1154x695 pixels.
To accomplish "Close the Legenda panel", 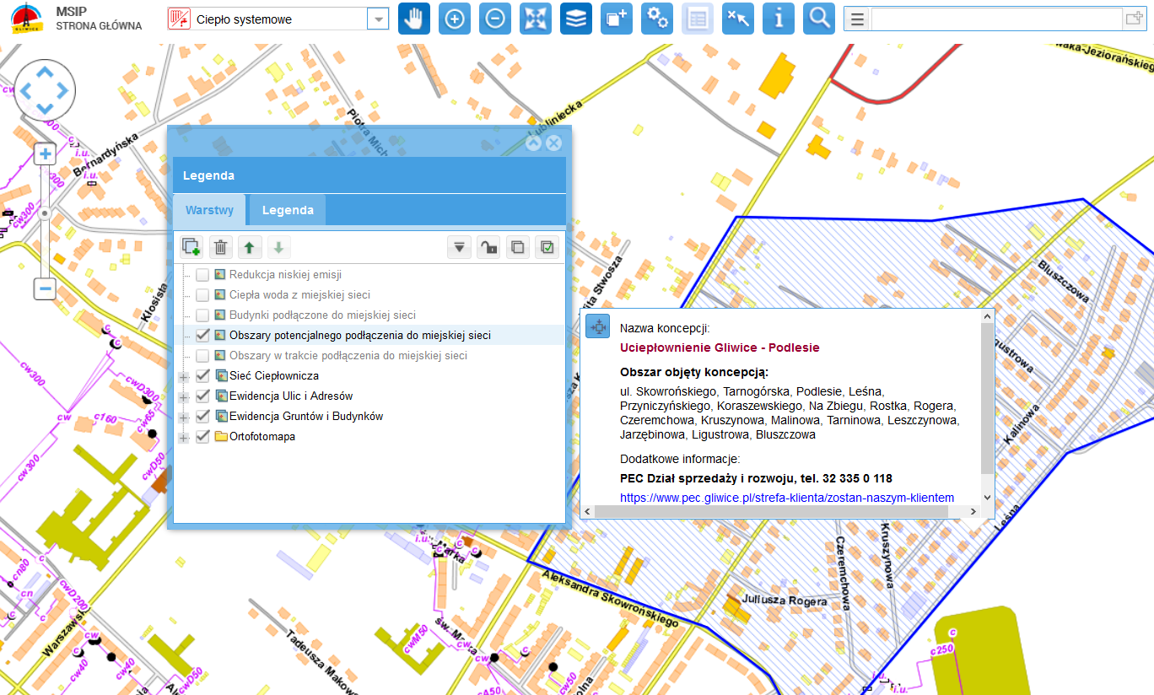I will click(554, 143).
